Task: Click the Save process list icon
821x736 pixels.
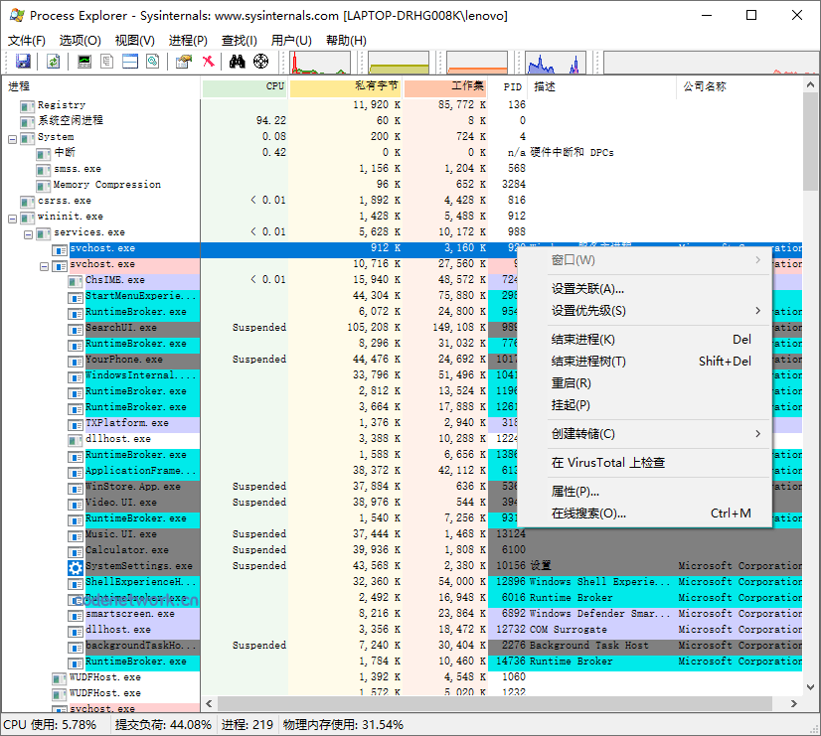Action: (x=22, y=61)
